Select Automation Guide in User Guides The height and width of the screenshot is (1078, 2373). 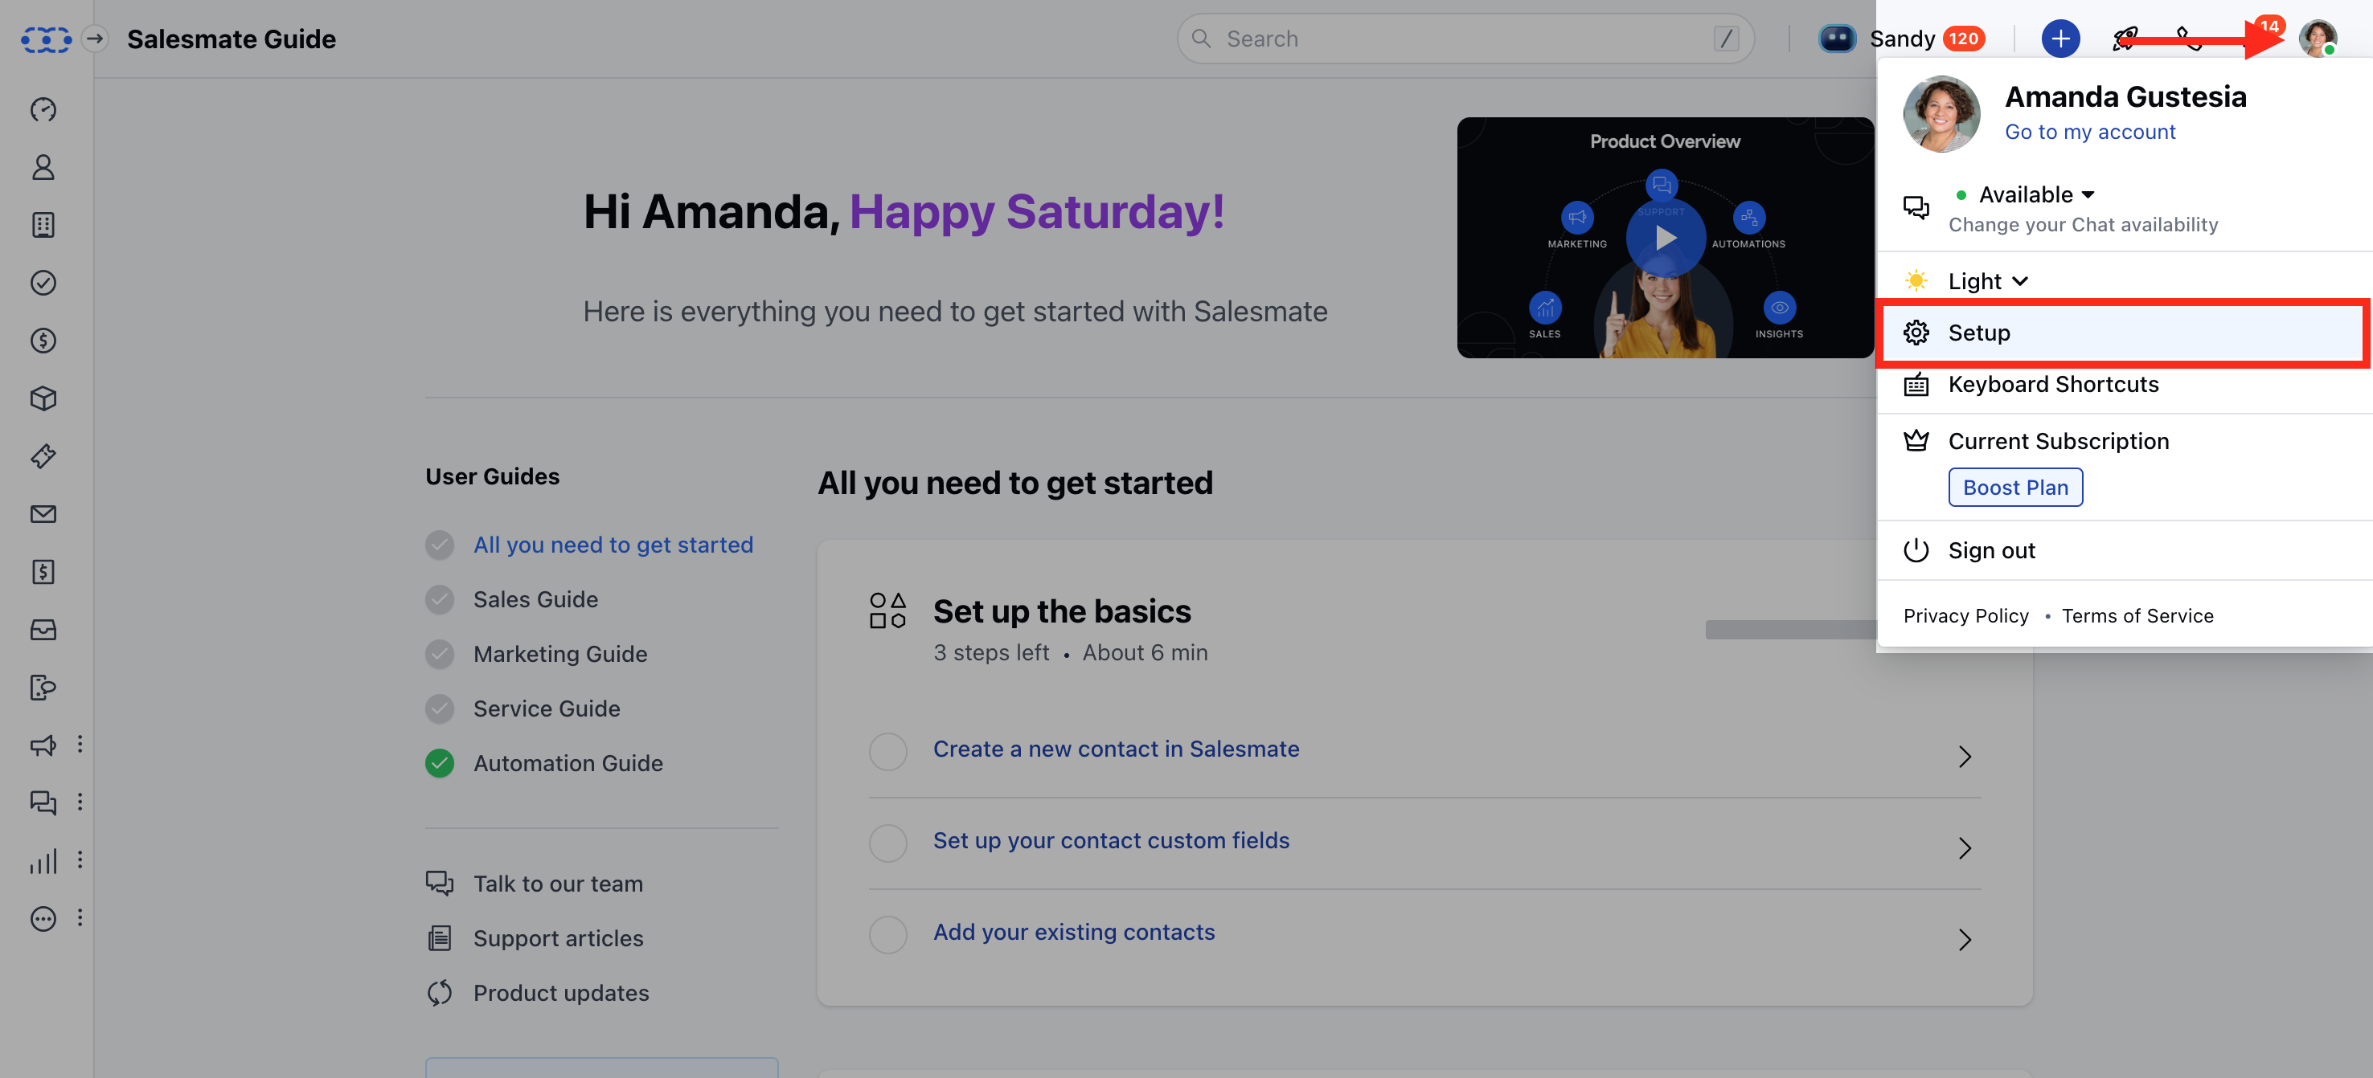[568, 763]
